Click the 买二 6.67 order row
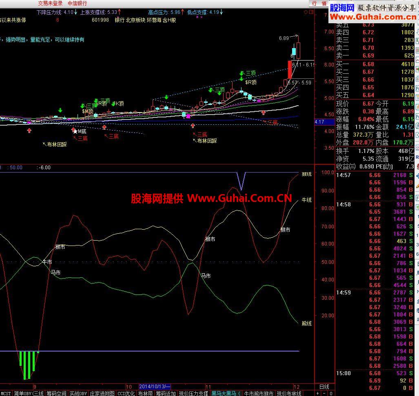 coord(375,72)
